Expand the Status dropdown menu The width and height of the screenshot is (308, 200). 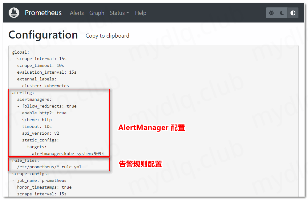pyautogui.click(x=120, y=13)
